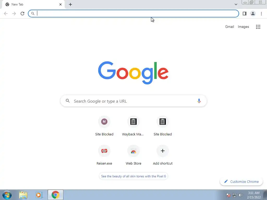267x200 pixels.
Task: Focus the address bar at top
Action: (133, 14)
